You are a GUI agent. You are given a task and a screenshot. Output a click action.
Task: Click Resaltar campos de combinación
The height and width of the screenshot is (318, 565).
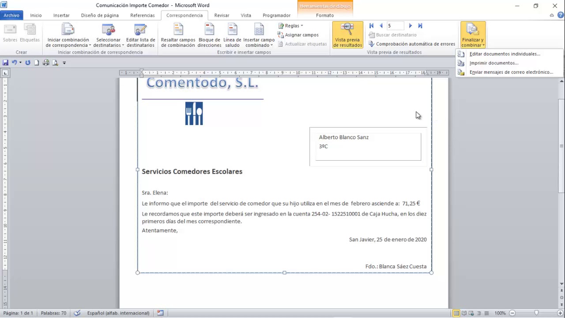[x=178, y=36]
